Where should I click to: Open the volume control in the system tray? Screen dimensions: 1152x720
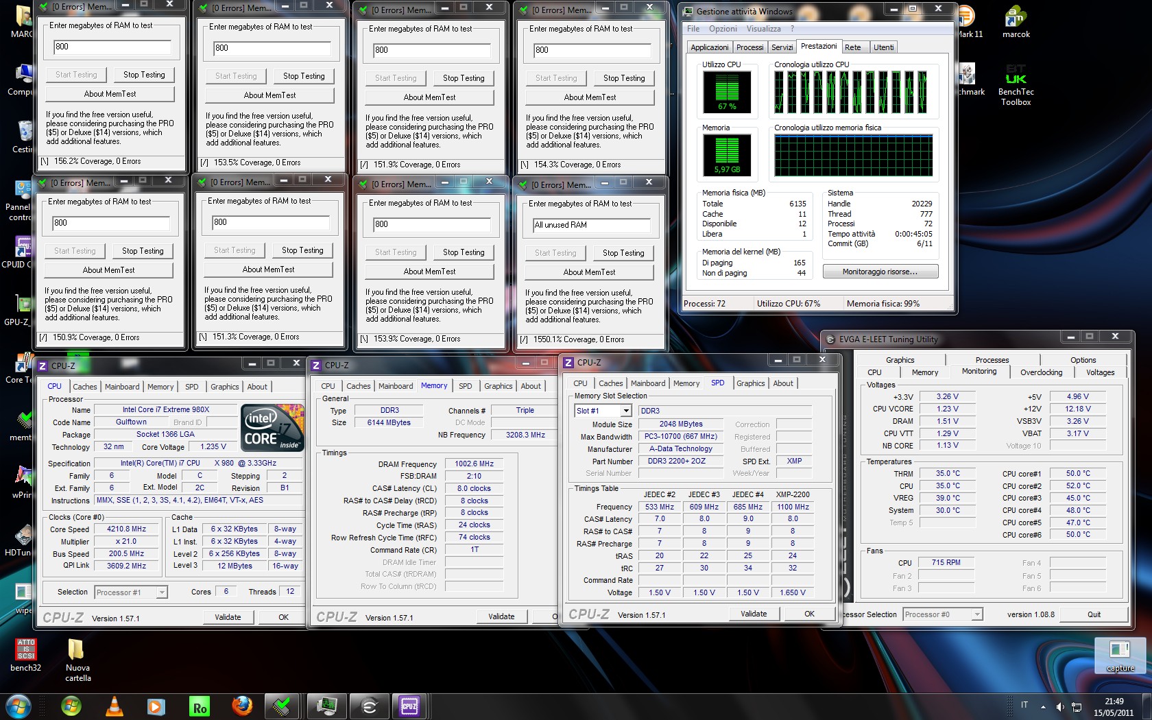point(1060,706)
